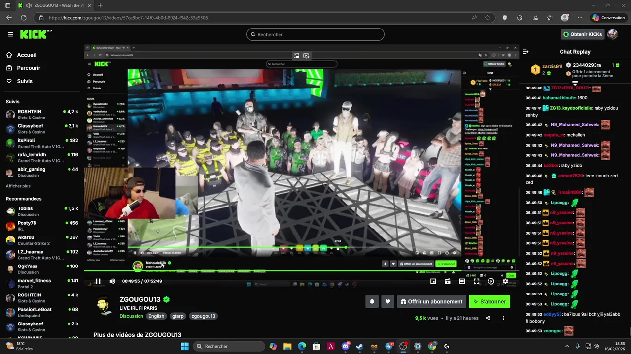631x354 pixels.
Task: Open the Read aloud icon in address bar
Action: tap(474, 18)
